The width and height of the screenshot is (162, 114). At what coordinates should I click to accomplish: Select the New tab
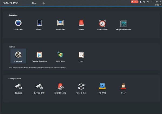[x=34, y=3]
